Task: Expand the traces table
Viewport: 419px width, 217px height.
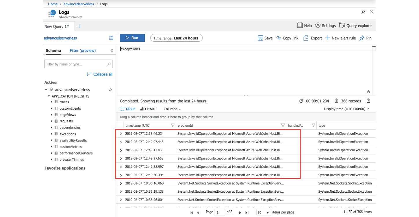Action: 52,102
